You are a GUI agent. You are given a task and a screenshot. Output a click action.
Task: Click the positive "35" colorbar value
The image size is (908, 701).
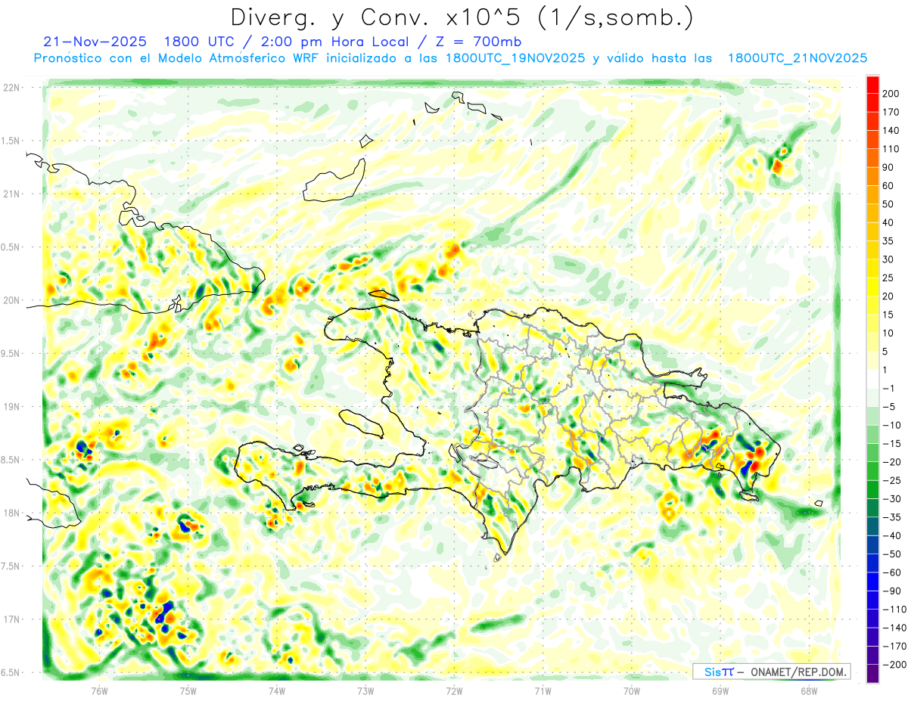pyautogui.click(x=888, y=241)
